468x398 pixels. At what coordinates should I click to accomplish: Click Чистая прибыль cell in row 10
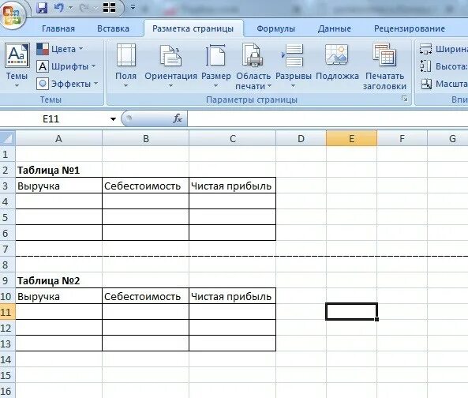click(233, 296)
